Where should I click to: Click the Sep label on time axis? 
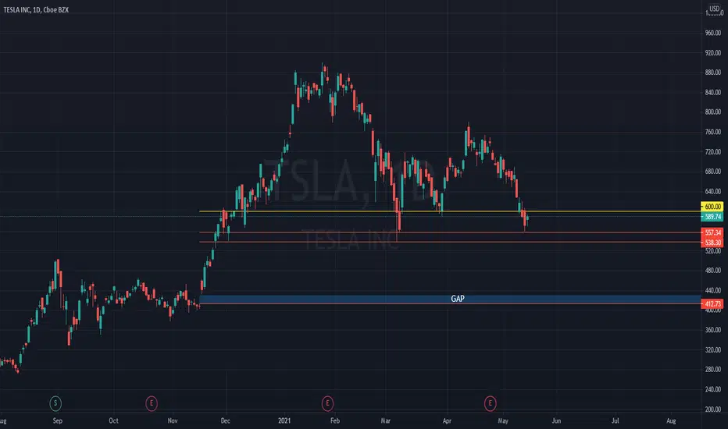point(58,420)
